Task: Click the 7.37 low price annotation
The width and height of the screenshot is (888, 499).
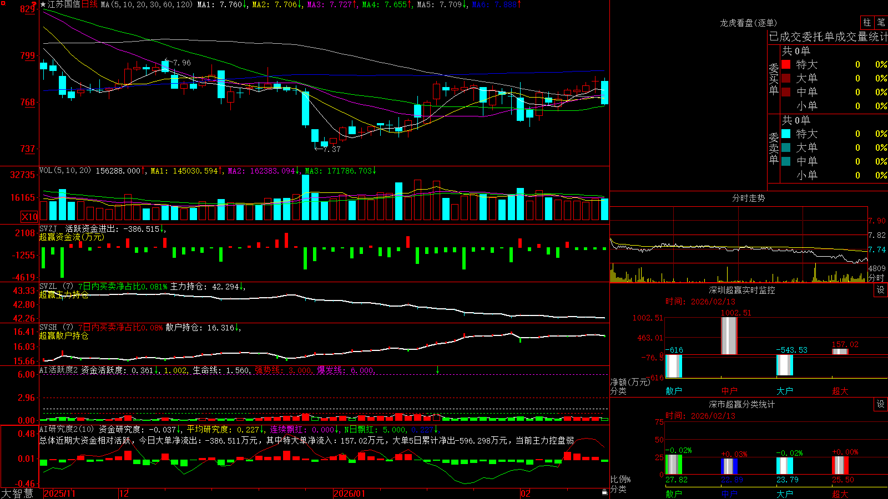Action: pyautogui.click(x=331, y=149)
